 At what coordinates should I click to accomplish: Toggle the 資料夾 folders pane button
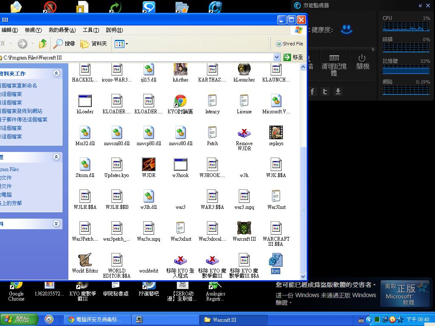pyautogui.click(x=93, y=44)
